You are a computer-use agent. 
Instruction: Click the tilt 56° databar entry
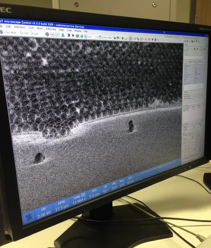(106, 189)
